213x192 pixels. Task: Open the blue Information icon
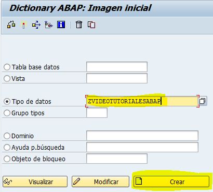[x=61, y=25]
